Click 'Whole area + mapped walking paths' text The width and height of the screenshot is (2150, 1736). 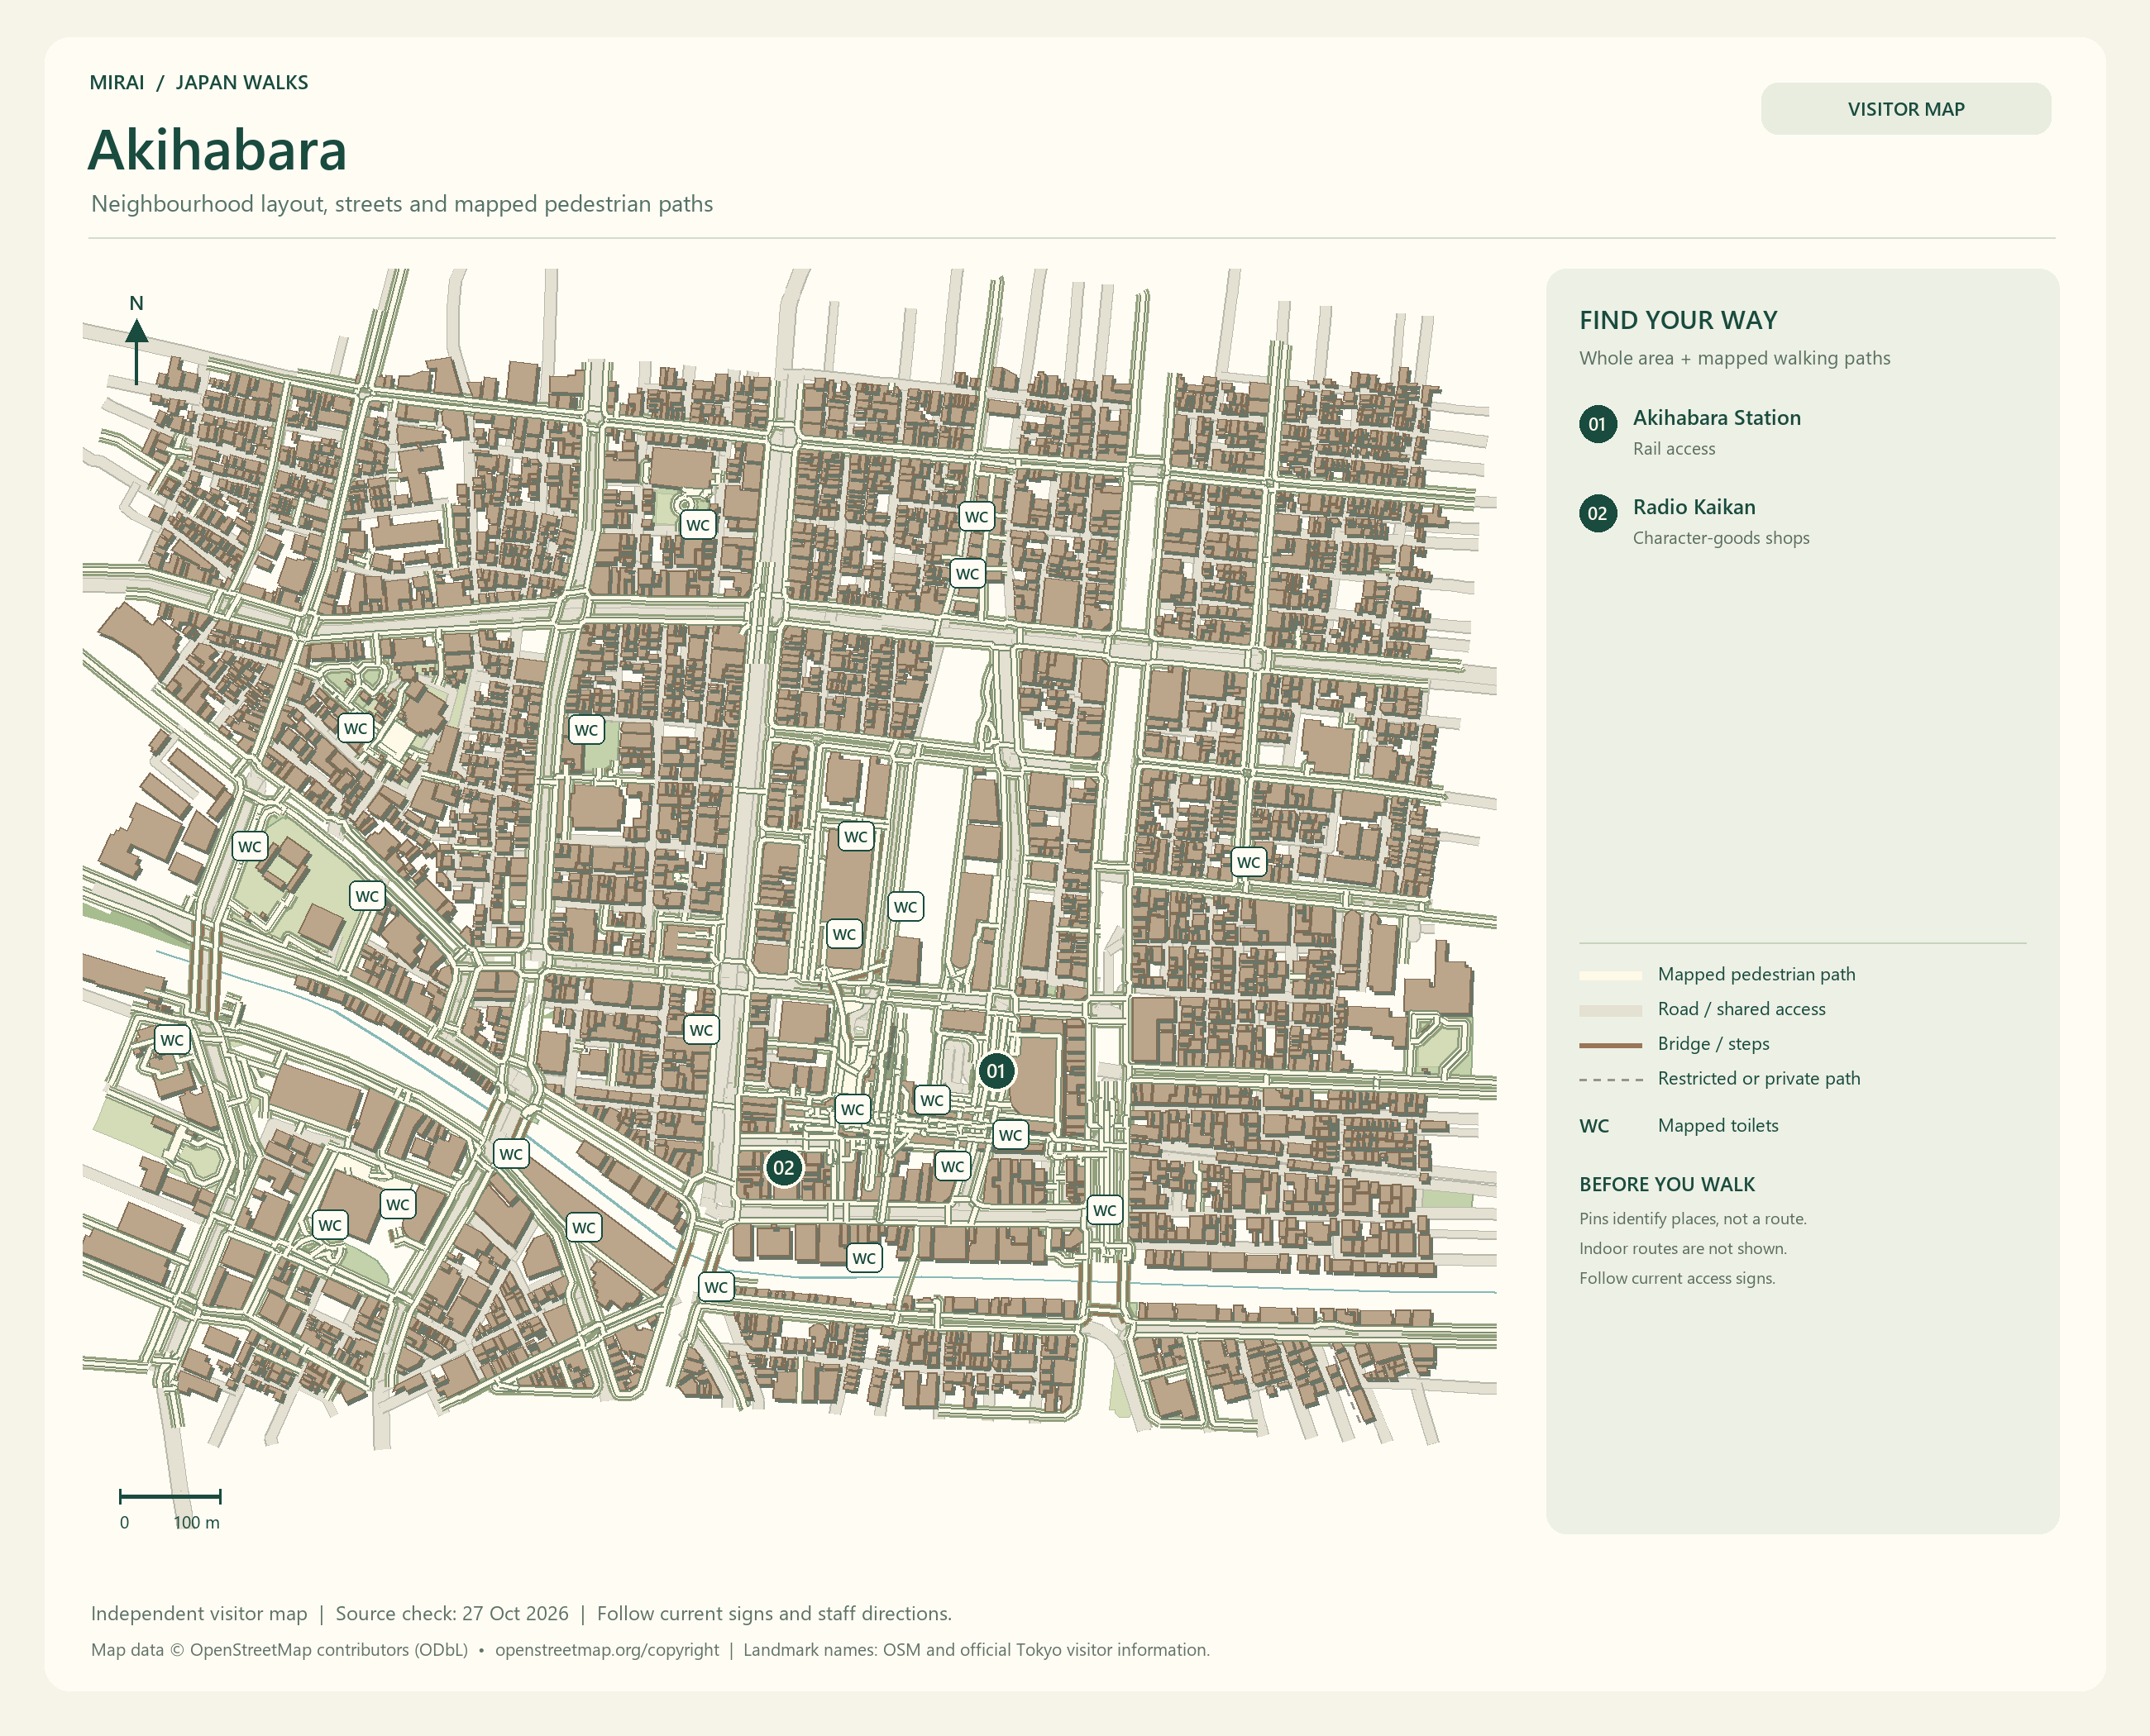pyautogui.click(x=1735, y=358)
